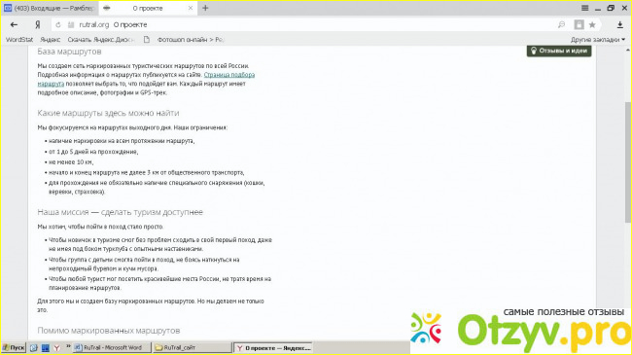The image size is (632, 355).
Task: Click the magnifier icon in the address bar
Action: tap(561, 25)
